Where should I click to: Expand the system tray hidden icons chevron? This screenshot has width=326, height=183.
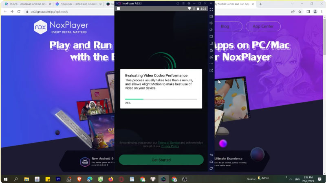[x=291, y=179]
